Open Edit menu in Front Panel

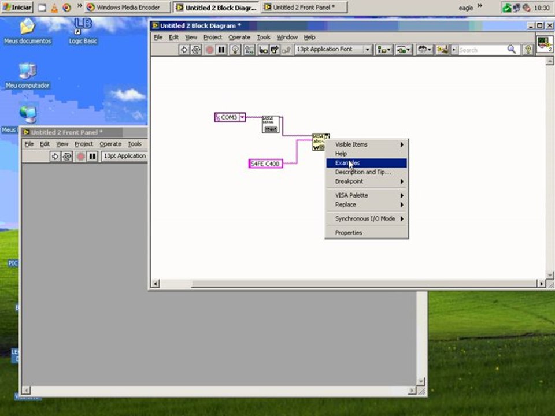pyautogui.click(x=45, y=144)
